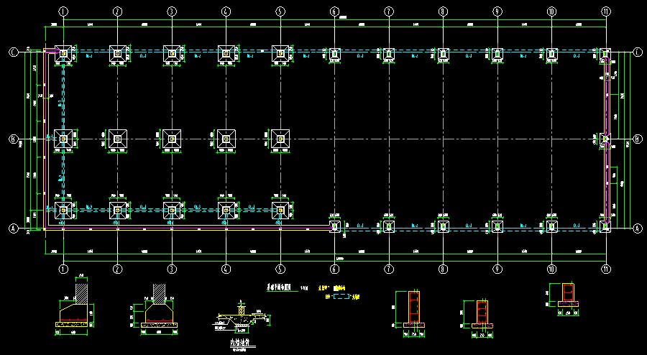Pick bottom axis bubble numbered 10

(x=551, y=269)
